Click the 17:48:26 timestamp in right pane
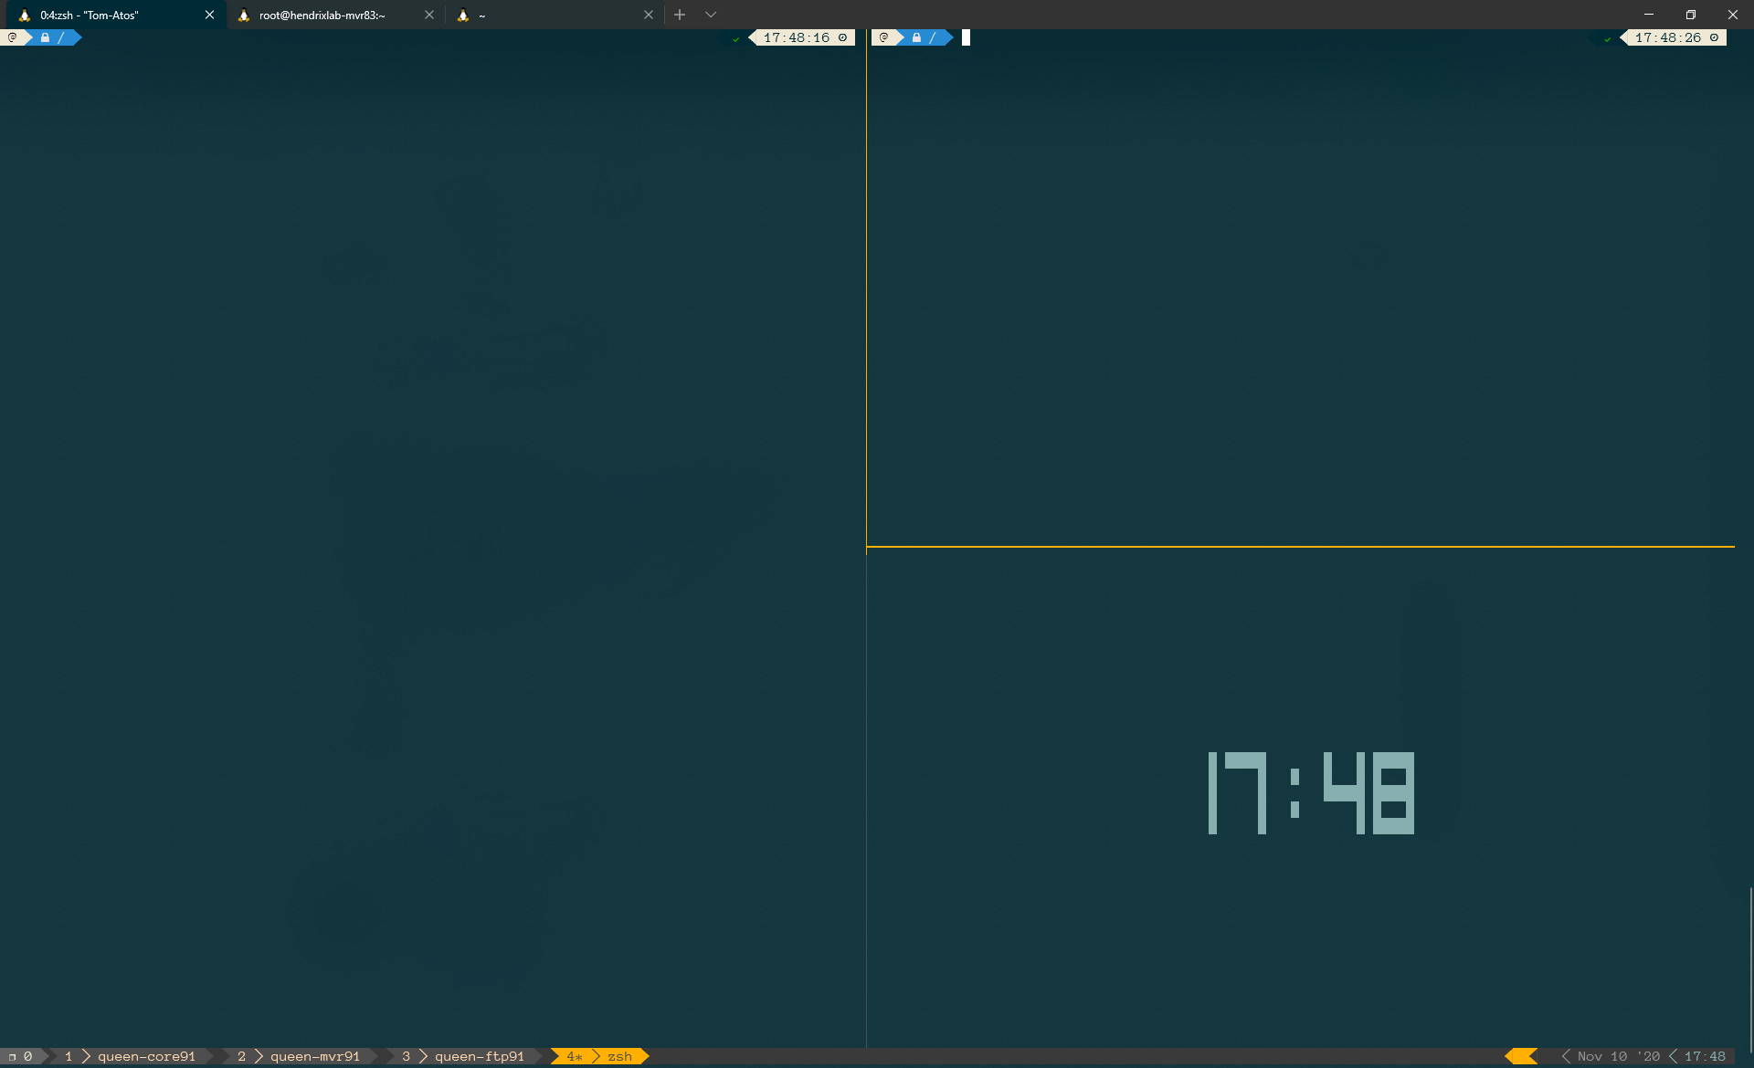The height and width of the screenshot is (1068, 1754). pyautogui.click(x=1668, y=37)
